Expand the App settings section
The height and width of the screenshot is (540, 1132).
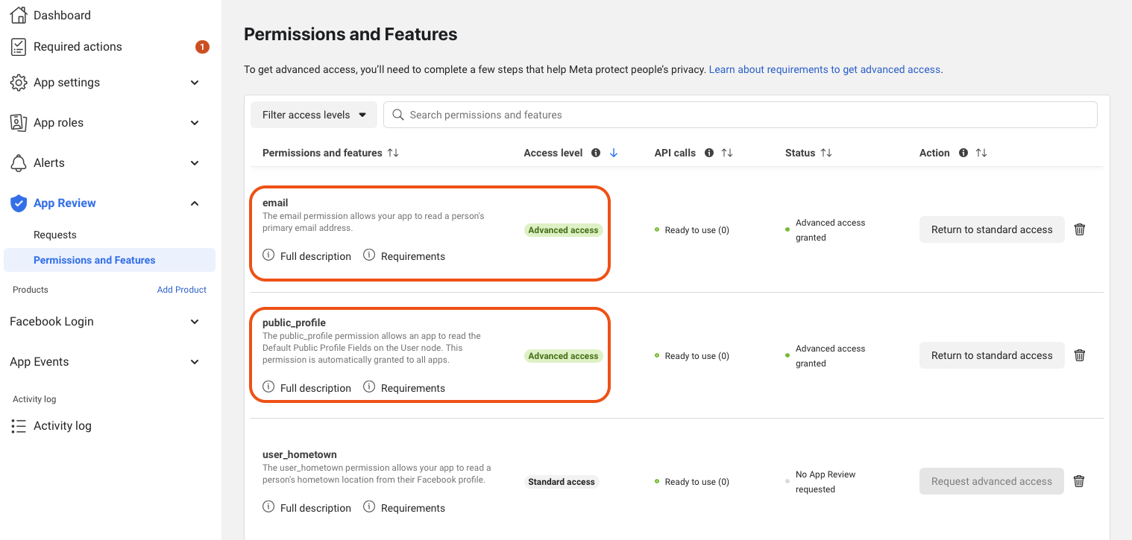195,83
